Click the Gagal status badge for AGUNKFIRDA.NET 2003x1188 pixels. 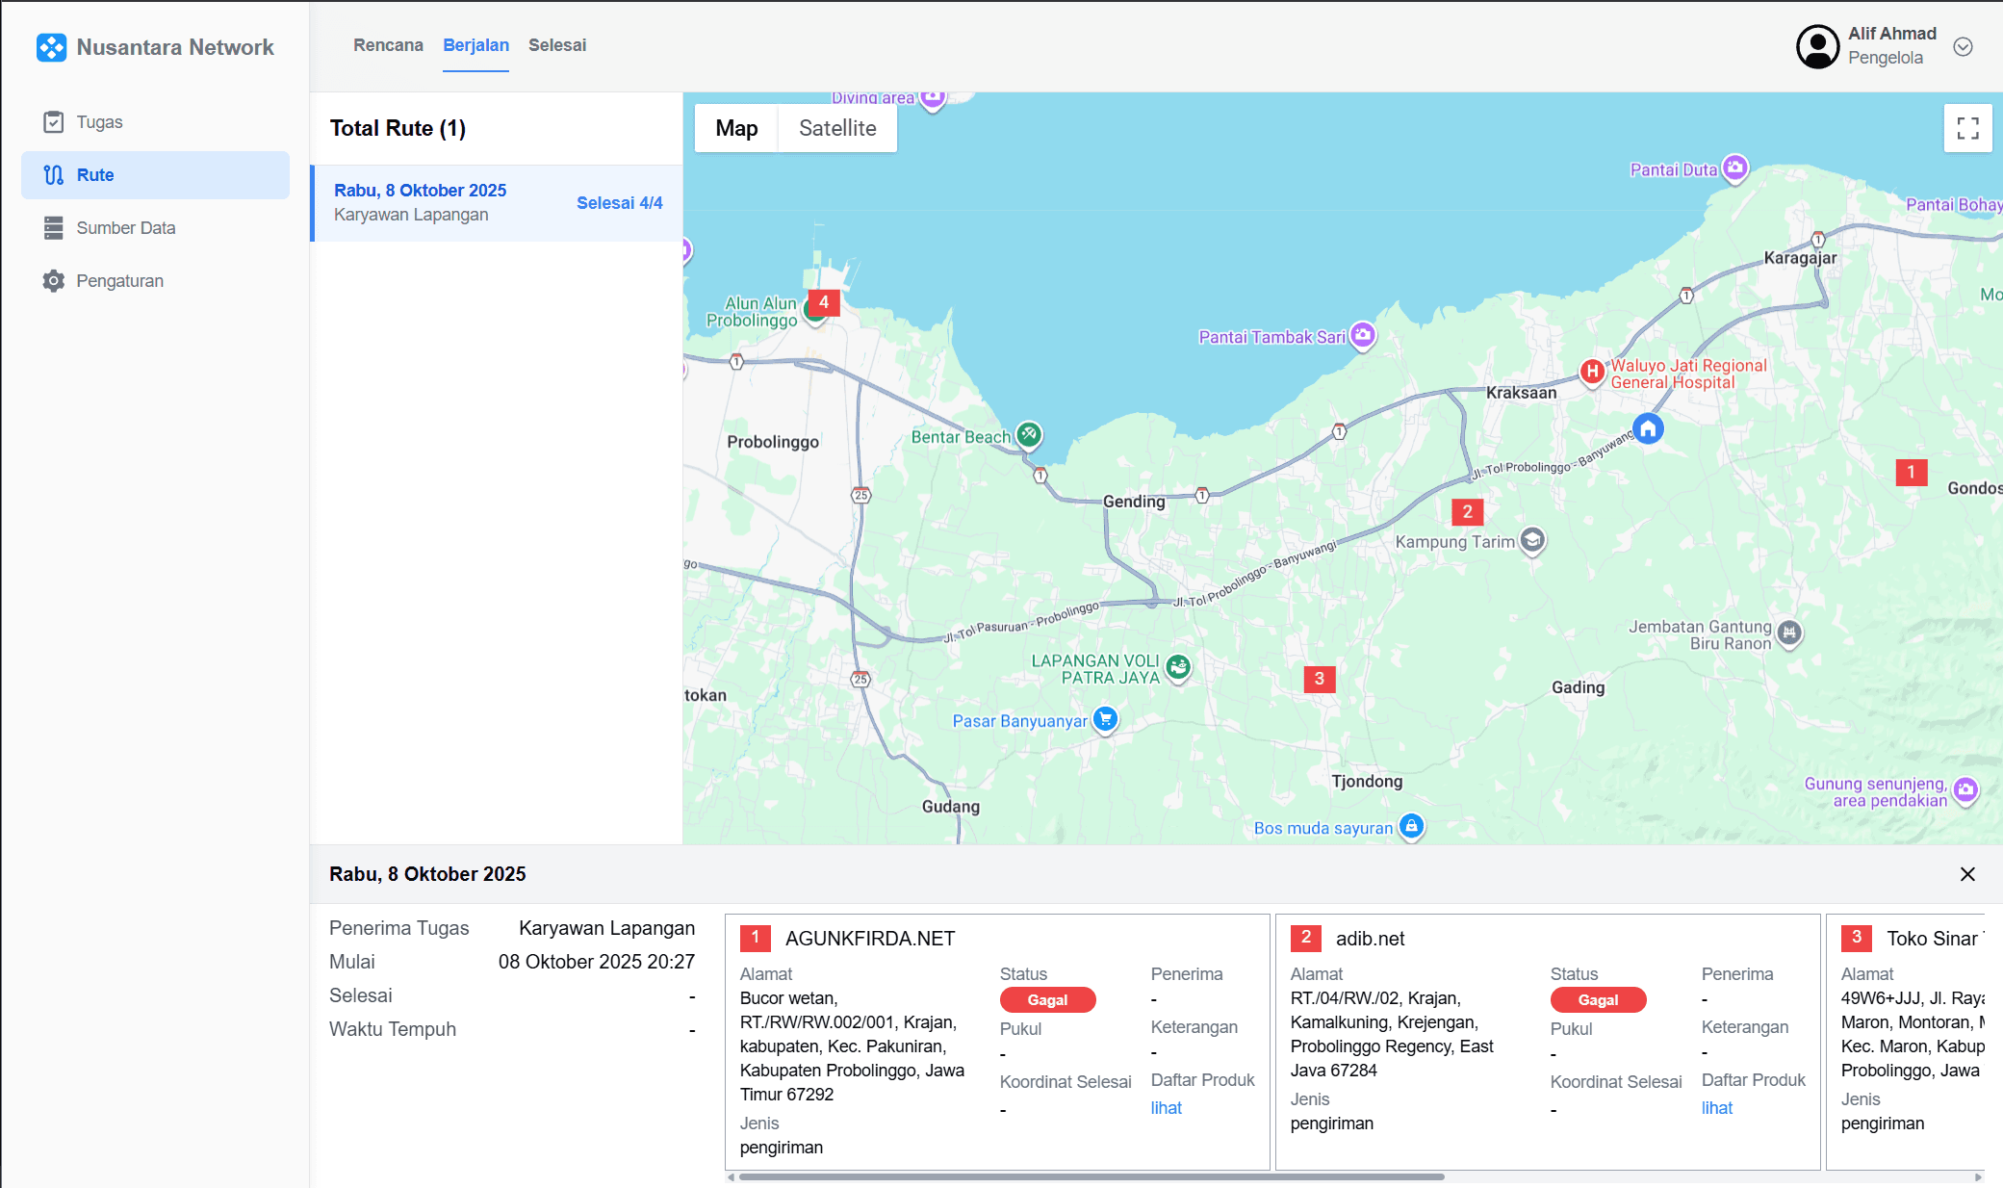click(x=1047, y=1000)
